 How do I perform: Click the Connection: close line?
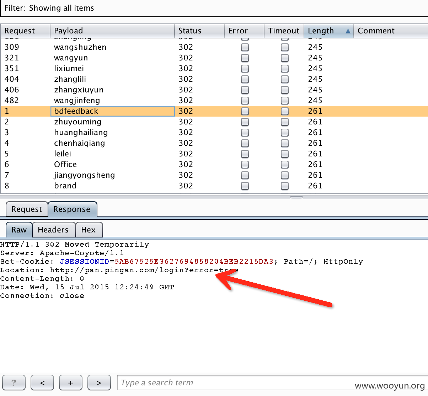pos(42,296)
